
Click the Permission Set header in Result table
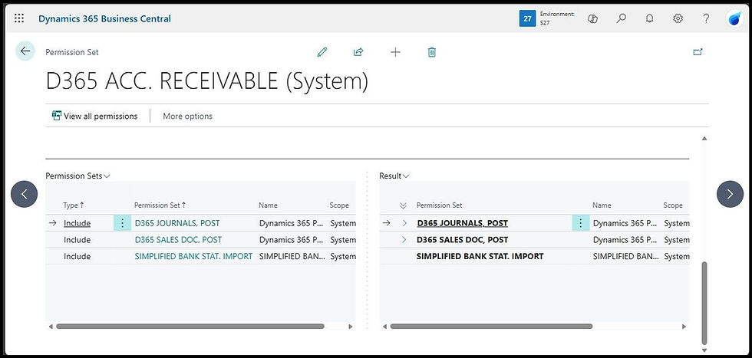point(439,205)
